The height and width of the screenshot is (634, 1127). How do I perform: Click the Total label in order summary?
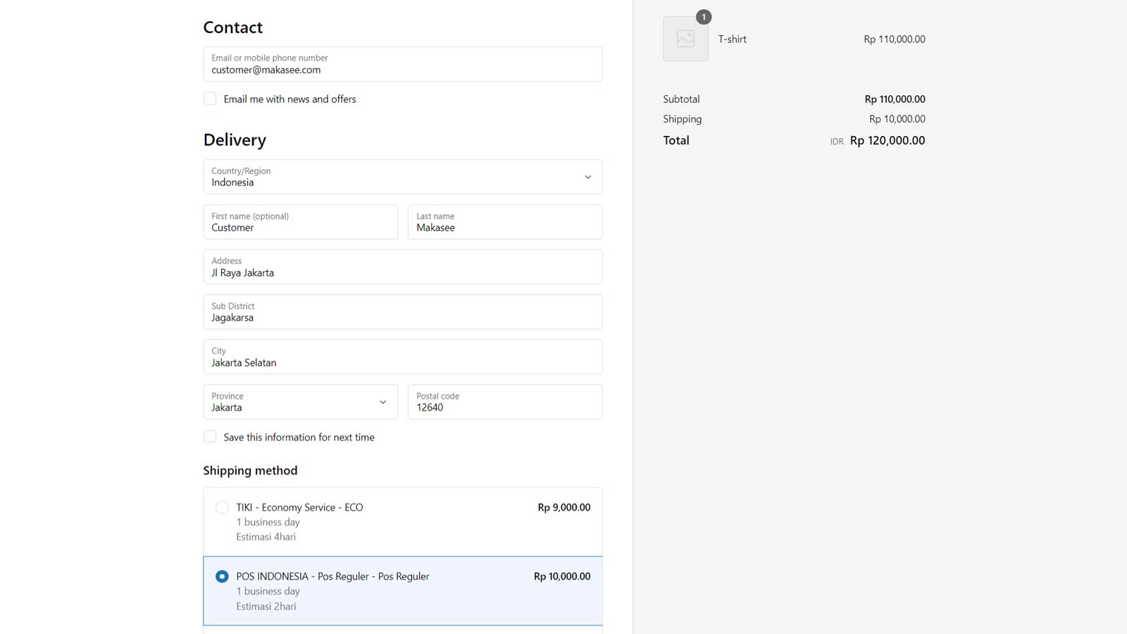[x=676, y=140]
